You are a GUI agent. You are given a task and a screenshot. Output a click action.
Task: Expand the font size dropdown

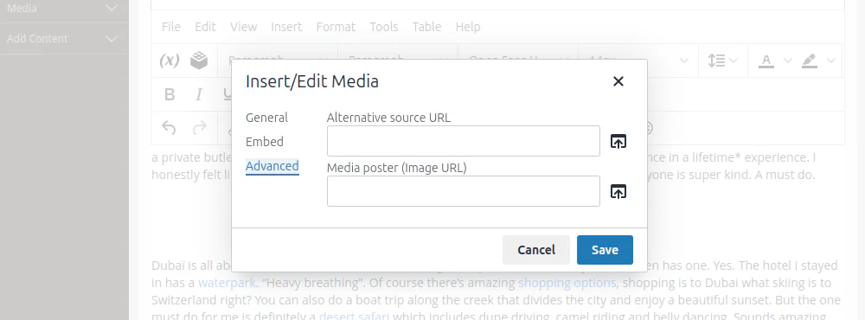coord(683,61)
